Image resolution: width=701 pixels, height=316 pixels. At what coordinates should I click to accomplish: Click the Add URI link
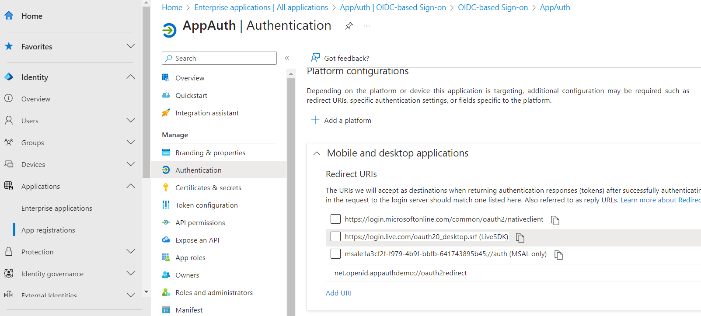click(x=338, y=293)
